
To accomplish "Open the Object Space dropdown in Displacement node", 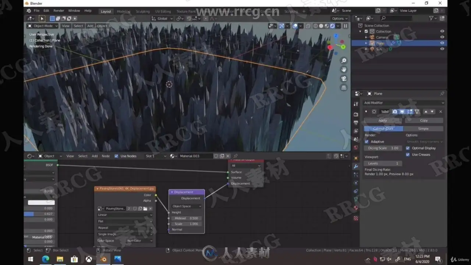I will click(187, 206).
